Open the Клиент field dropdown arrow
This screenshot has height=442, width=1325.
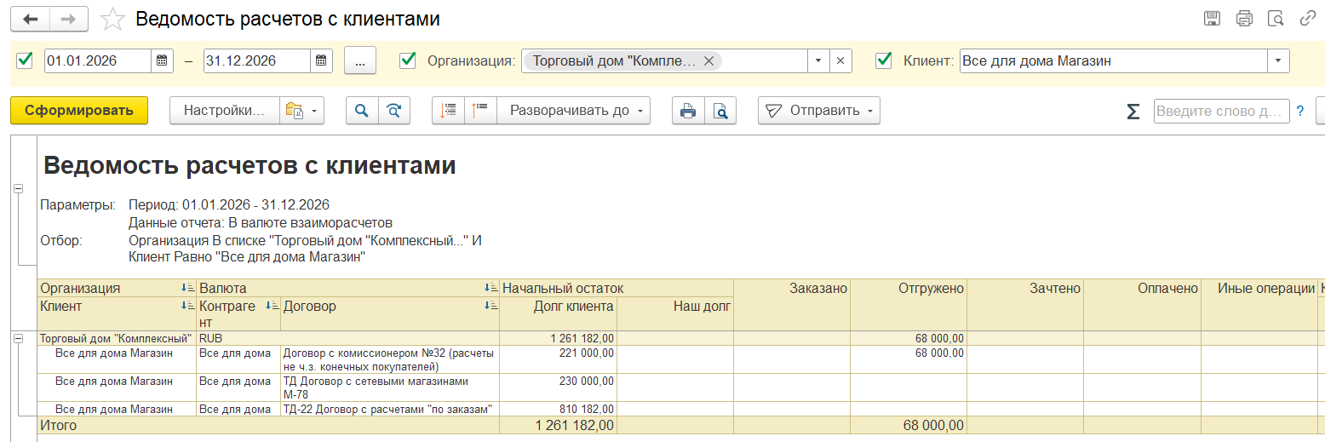tap(1278, 60)
